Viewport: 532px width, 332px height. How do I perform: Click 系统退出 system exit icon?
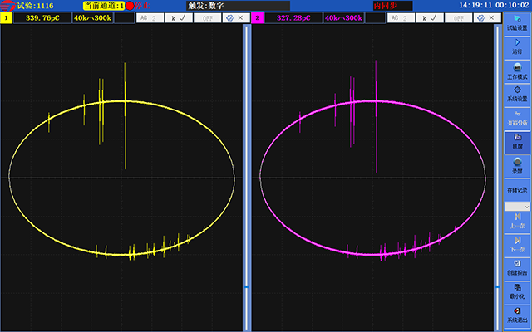[518, 315]
